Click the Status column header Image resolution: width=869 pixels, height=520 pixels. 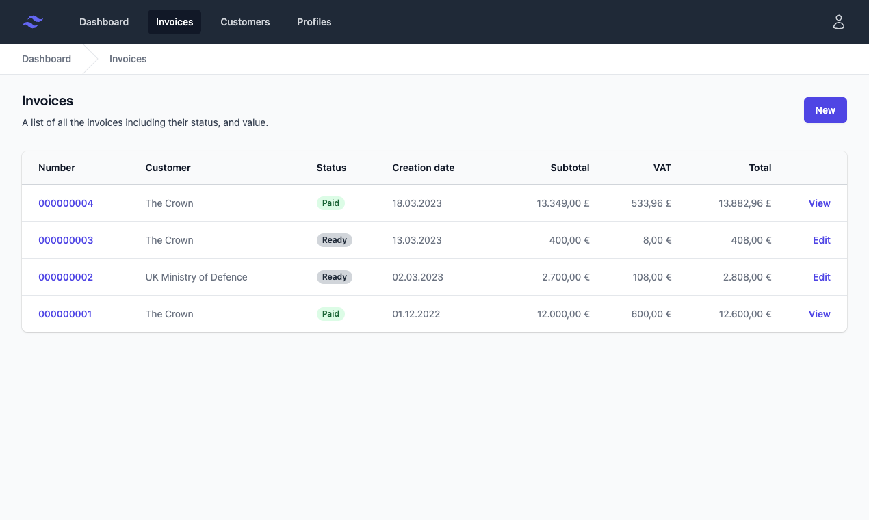tap(332, 168)
